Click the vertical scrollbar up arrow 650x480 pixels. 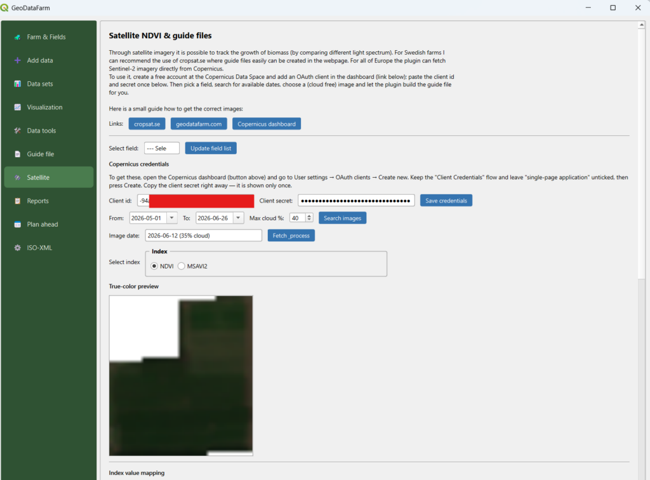[641, 25]
